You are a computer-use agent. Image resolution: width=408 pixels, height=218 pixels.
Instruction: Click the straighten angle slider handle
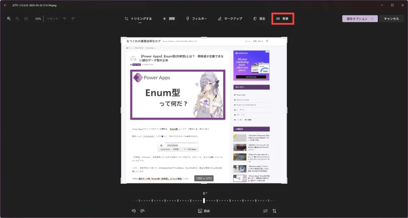[x=204, y=200]
